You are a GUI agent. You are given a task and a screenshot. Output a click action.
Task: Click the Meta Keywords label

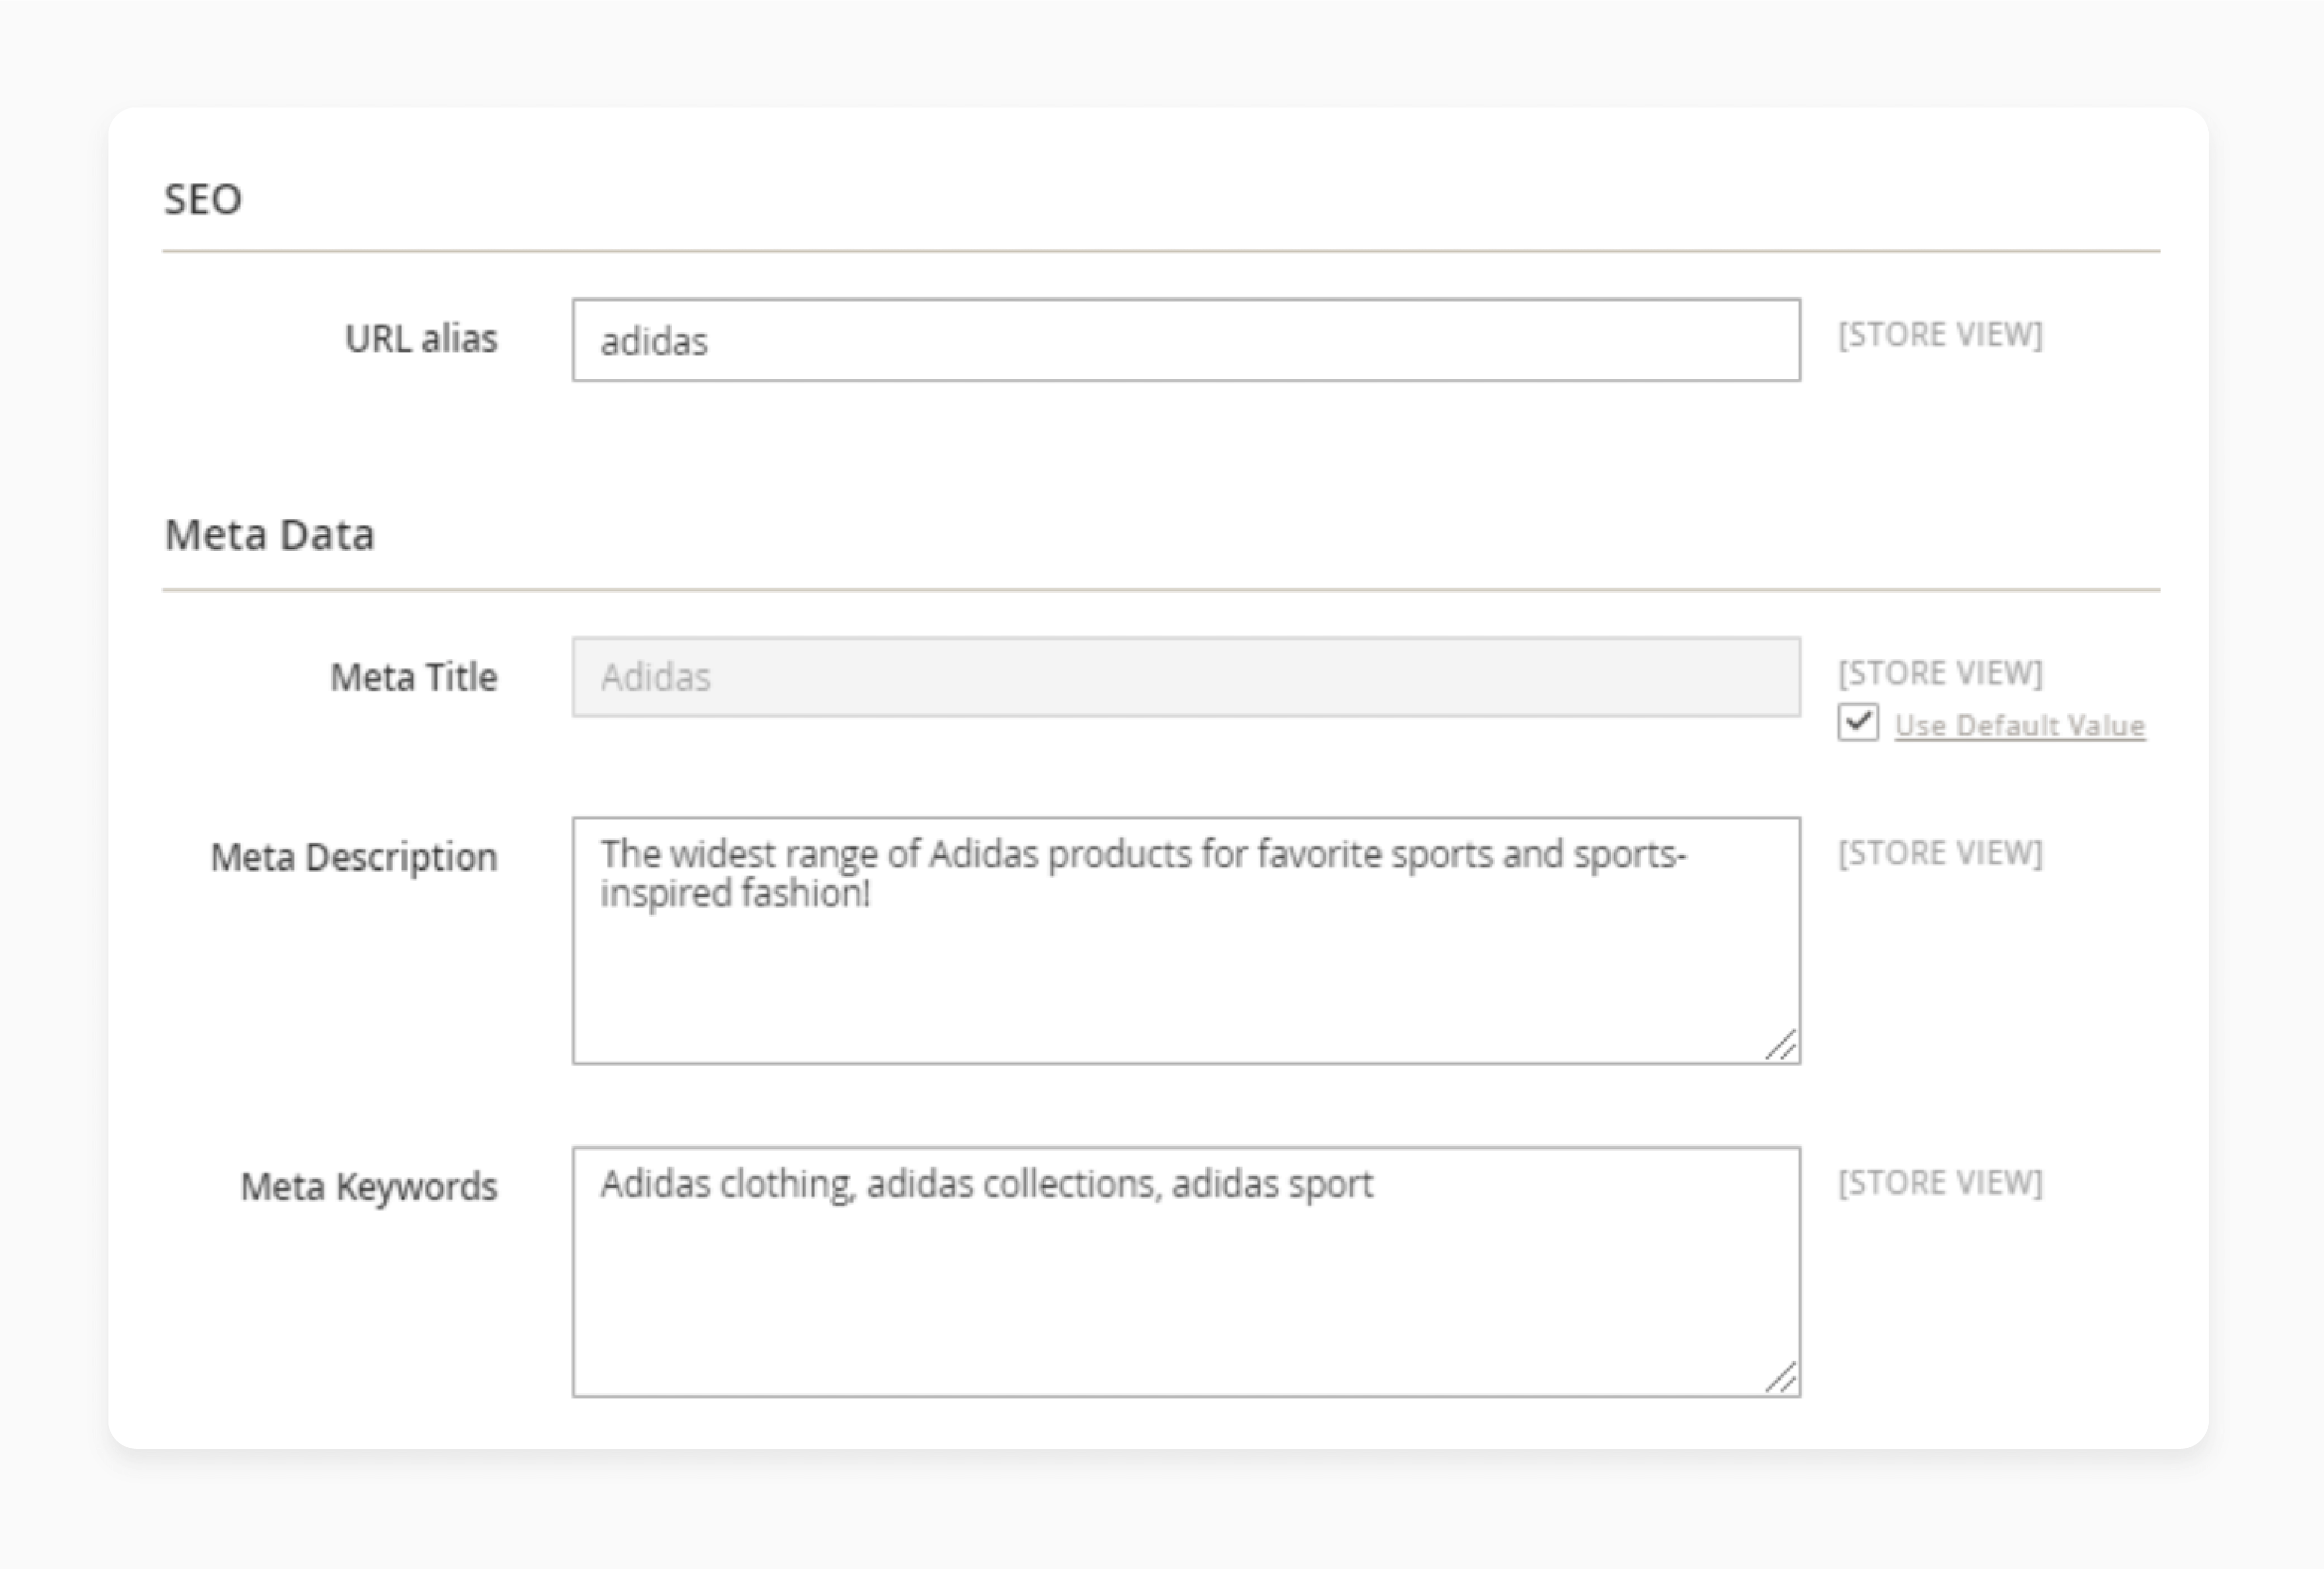coord(369,1187)
